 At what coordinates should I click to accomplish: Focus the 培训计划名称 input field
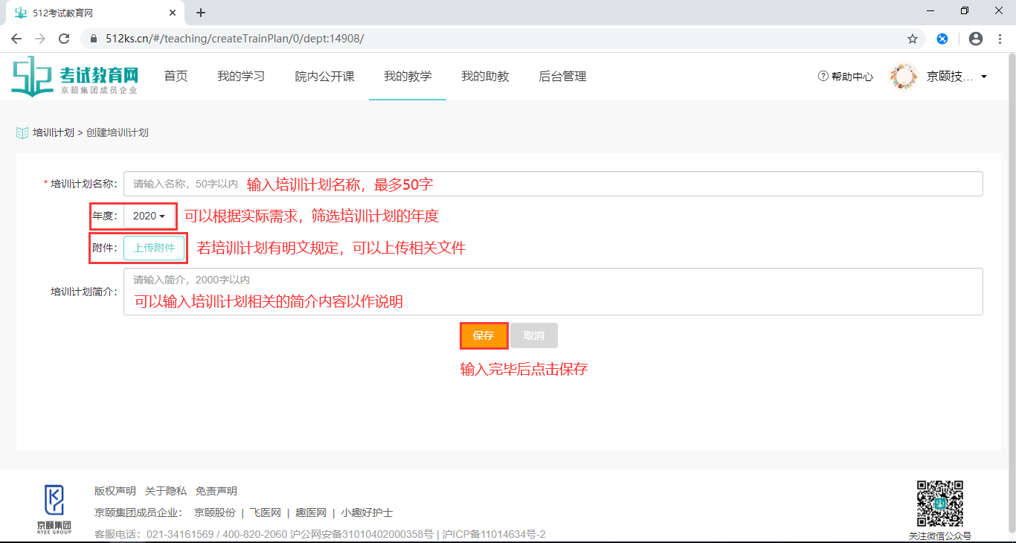(553, 184)
